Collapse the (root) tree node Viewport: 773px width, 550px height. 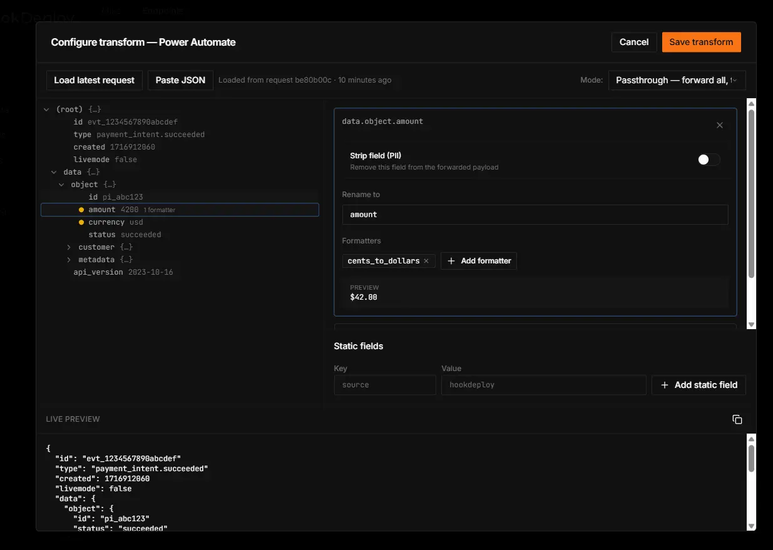[46, 109]
